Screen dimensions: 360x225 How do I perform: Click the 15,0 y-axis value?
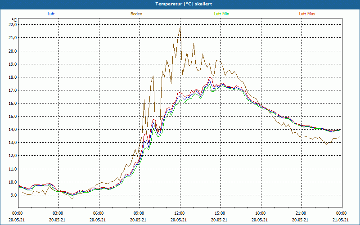(x=13, y=117)
